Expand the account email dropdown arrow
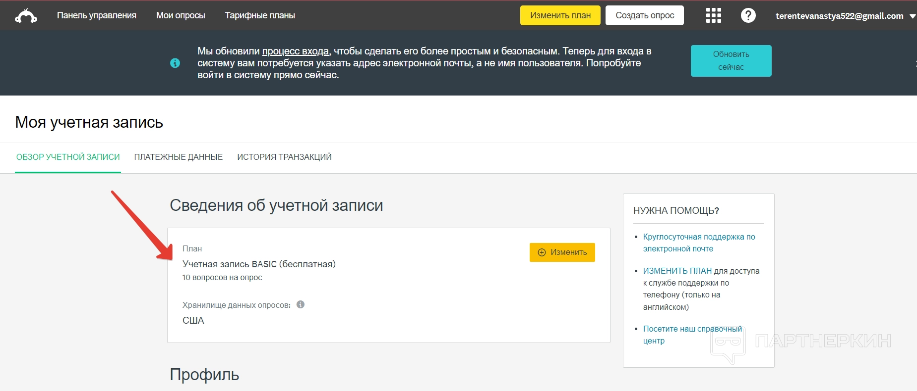Screen dimensions: 917x391 pos(912,16)
